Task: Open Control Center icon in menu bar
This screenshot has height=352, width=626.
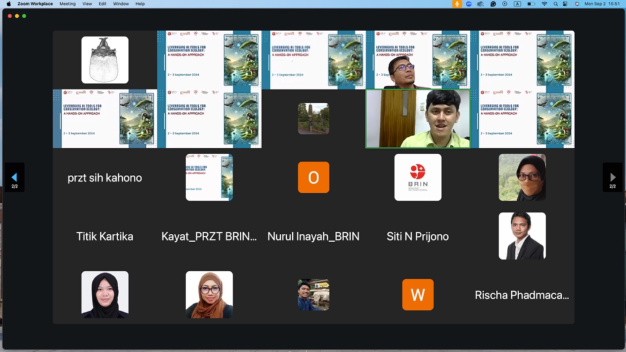Action: 565,4
